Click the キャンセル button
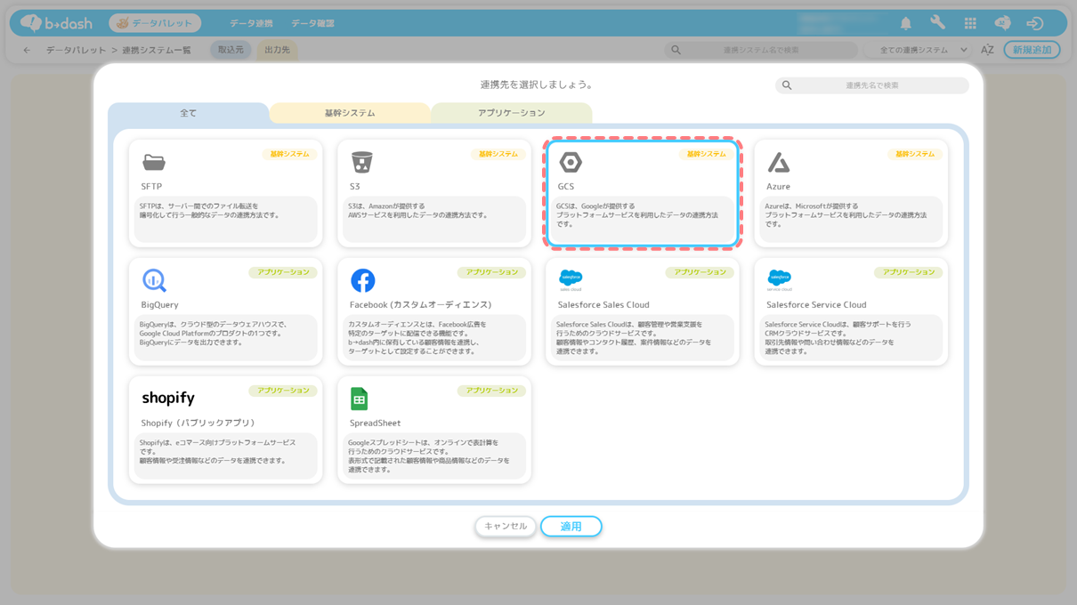 click(506, 527)
